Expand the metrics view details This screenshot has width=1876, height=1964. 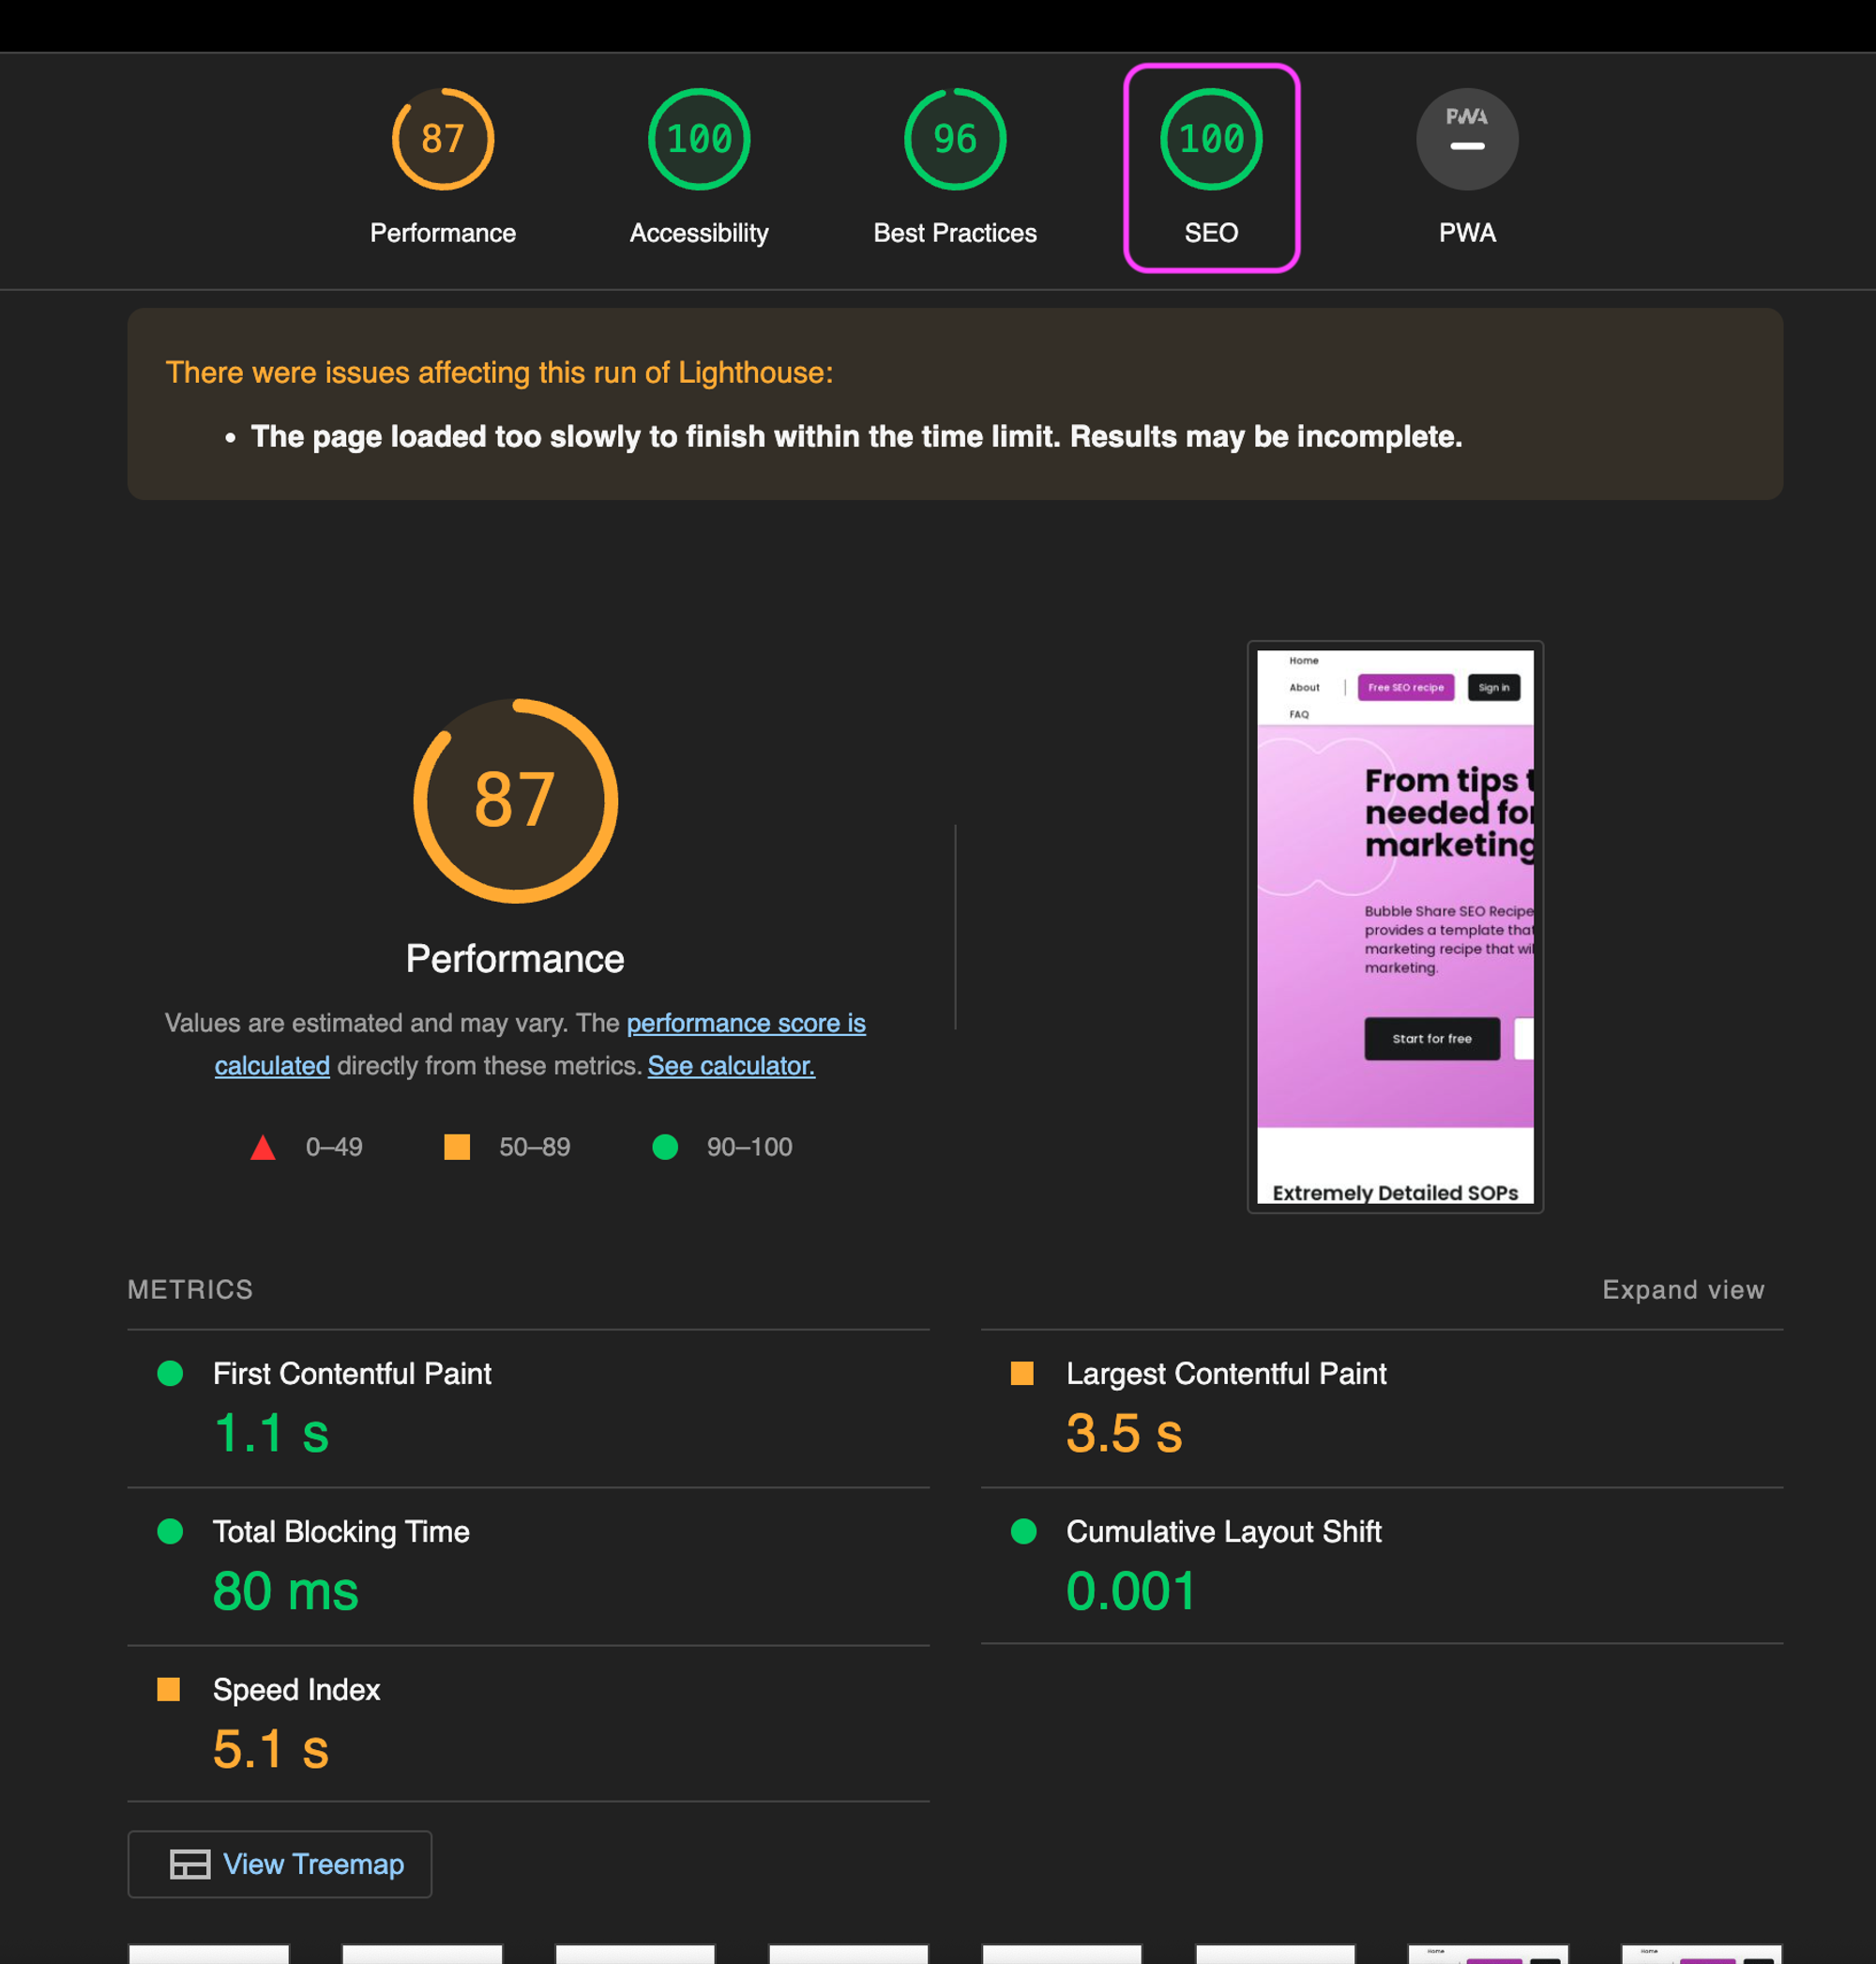[1683, 1289]
